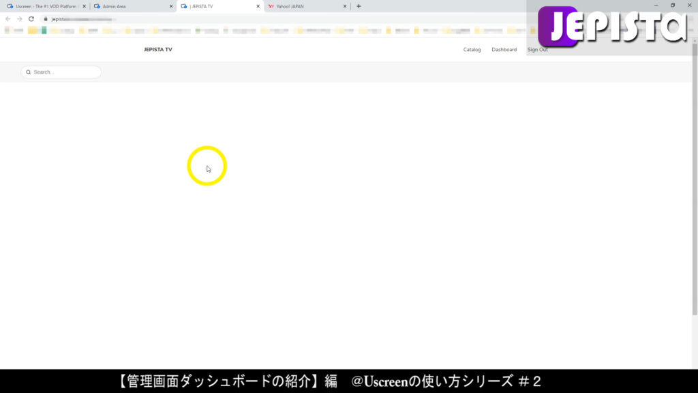The image size is (698, 393).
Task: Click the Uscreen tab favicon
Action: tap(10, 6)
